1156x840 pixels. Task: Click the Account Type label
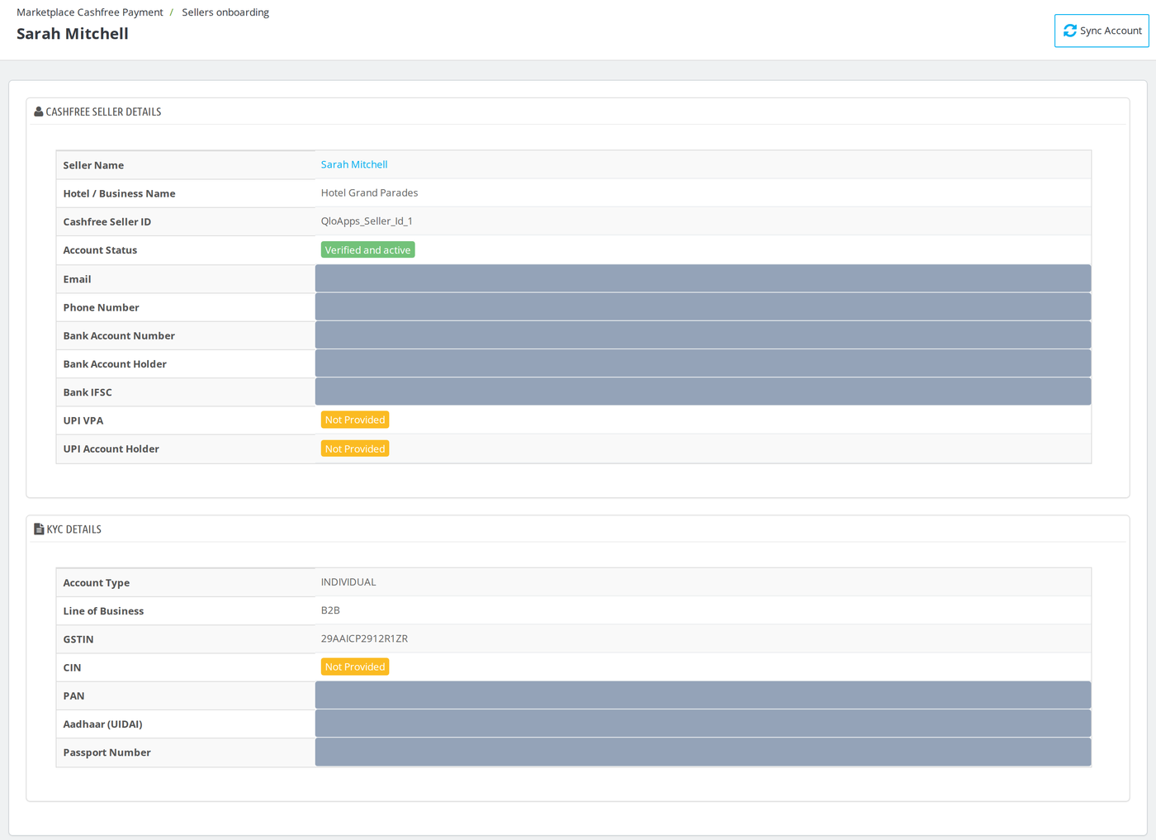pos(96,582)
